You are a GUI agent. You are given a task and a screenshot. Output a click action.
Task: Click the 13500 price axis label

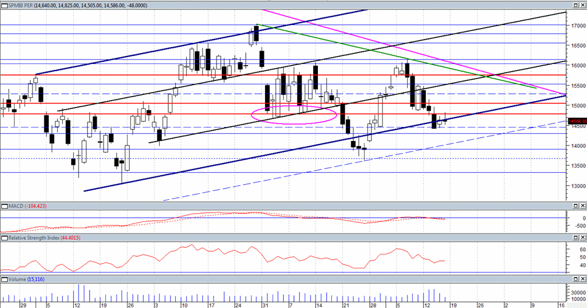click(579, 166)
